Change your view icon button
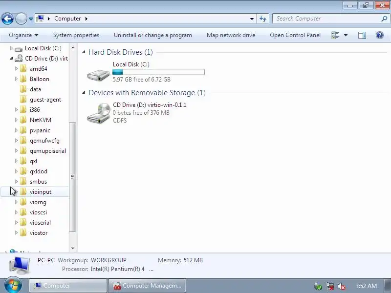391x293 pixels. (335, 35)
